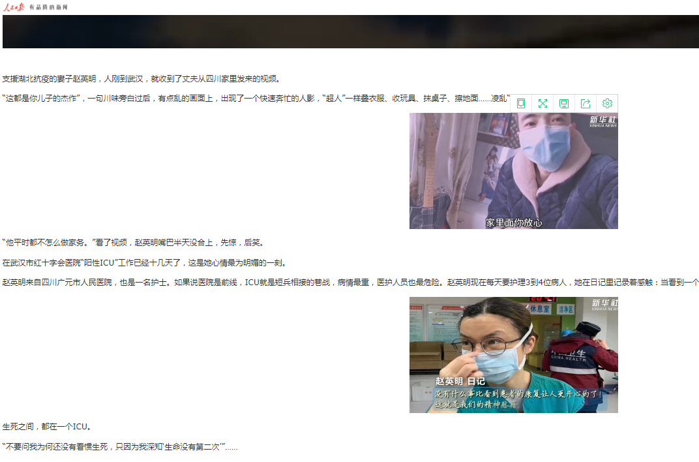699x462 pixels.
Task: Click the 有品质的新闻 slogan text
Action: [x=48, y=7]
